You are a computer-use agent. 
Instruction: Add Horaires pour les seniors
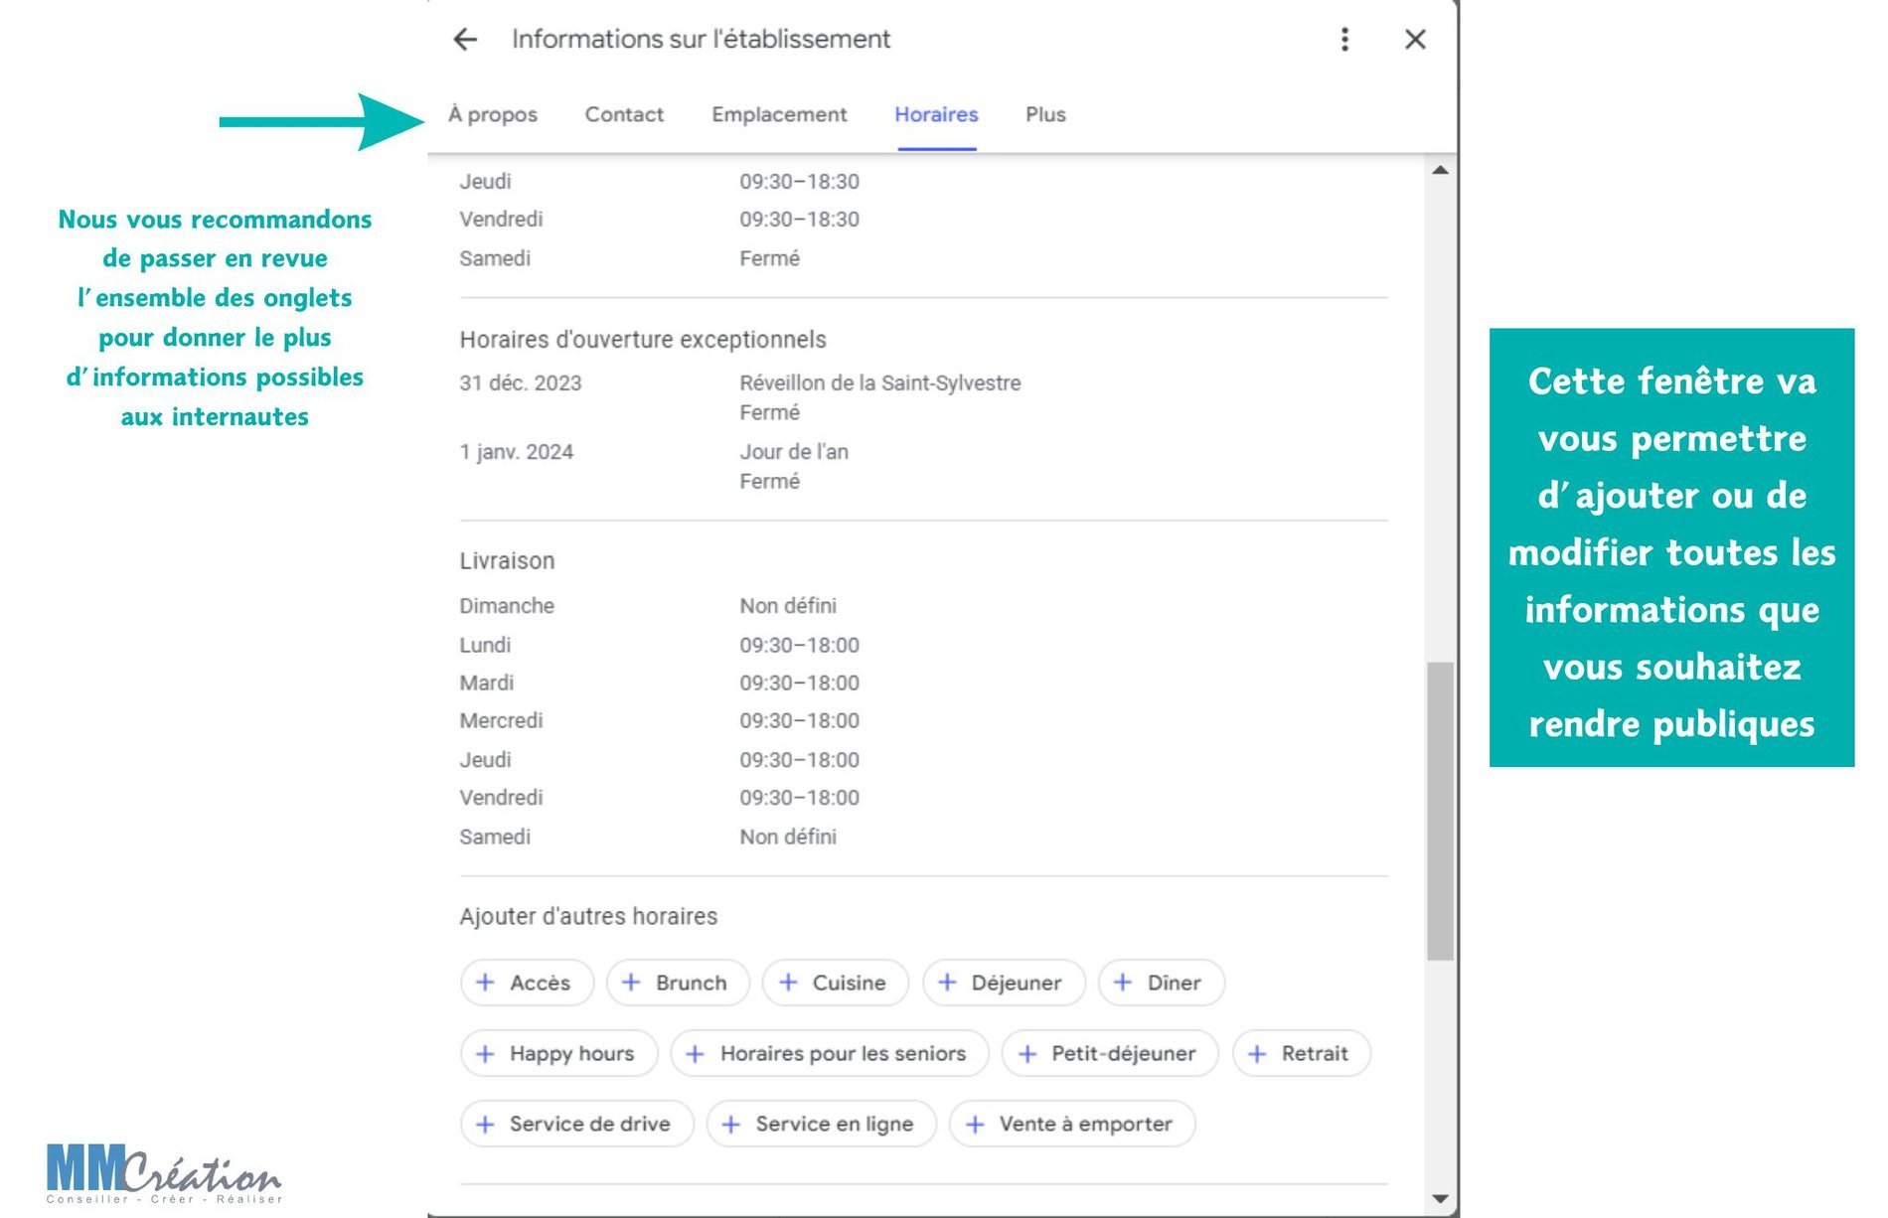[x=829, y=1054]
